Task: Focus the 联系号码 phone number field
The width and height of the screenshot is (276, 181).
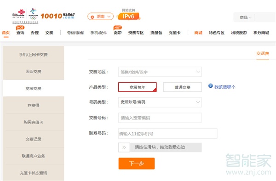Action: (167, 133)
